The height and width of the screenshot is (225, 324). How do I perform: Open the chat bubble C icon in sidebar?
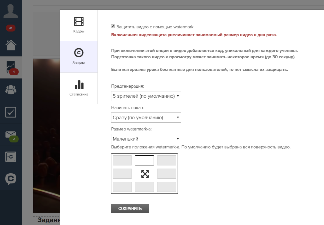click(11, 179)
